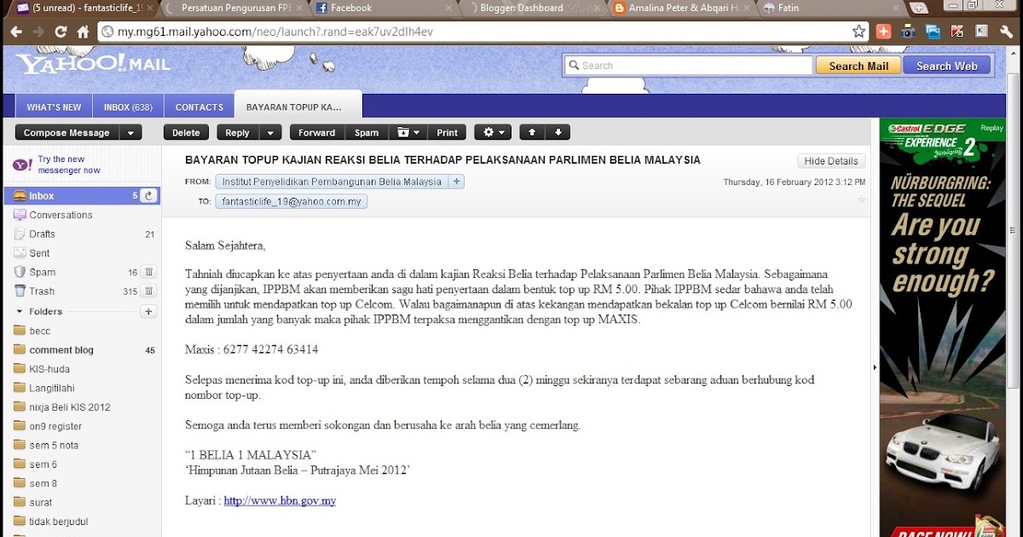Empty Trash folder using trash icon
The width and height of the screenshot is (1023, 537).
click(148, 291)
